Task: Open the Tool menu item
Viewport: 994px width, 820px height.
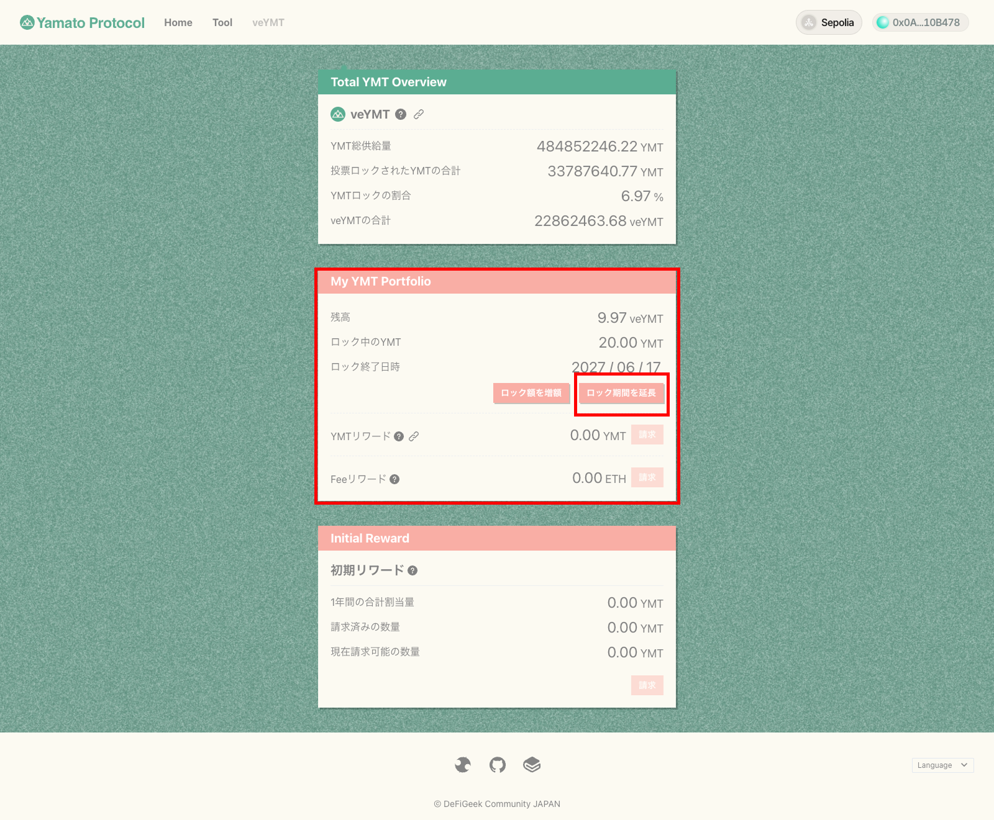Action: pyautogui.click(x=222, y=23)
